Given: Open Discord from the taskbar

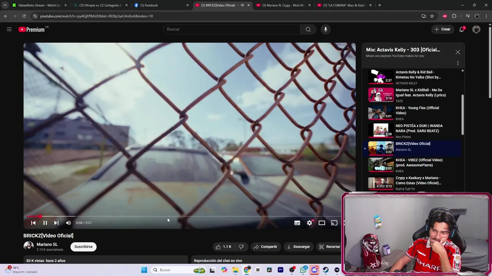Looking at the screenshot, I should tap(314, 270).
